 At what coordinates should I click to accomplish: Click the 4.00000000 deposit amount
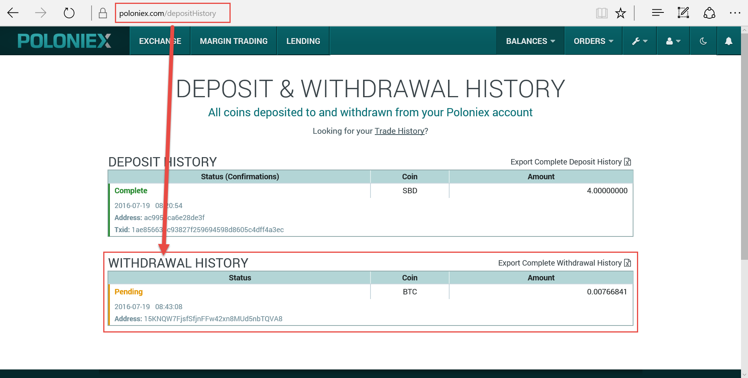click(607, 191)
